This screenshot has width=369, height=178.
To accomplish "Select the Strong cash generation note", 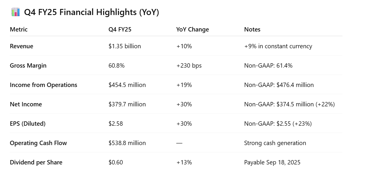I will [275, 143].
